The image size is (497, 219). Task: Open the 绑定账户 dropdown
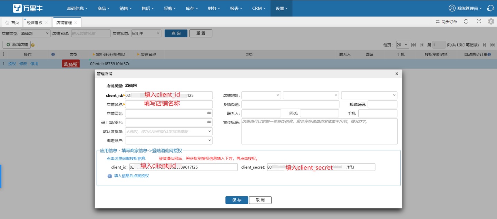169,140
